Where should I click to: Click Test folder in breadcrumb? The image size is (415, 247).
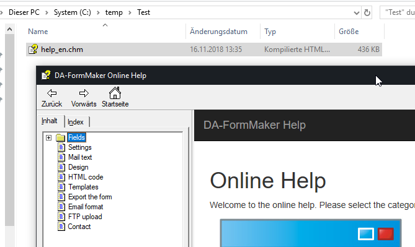[143, 12]
